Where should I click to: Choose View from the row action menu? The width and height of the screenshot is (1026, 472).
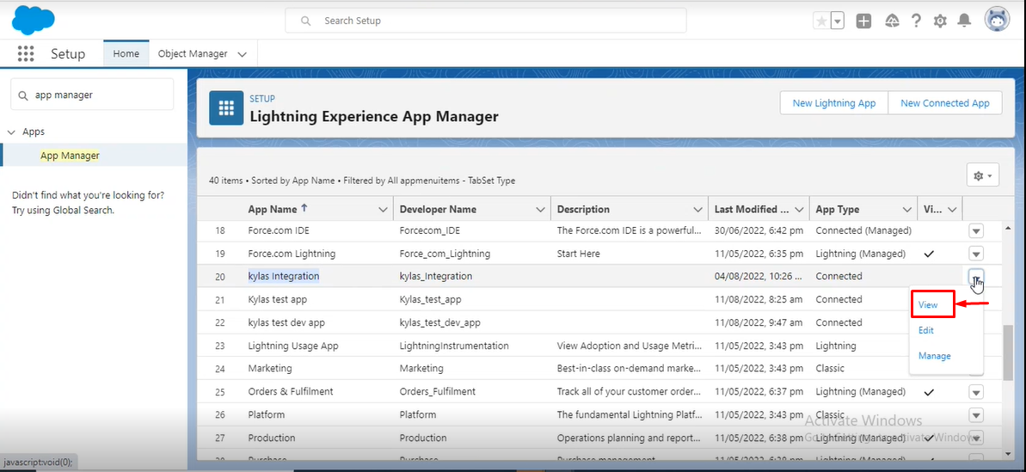pos(928,304)
